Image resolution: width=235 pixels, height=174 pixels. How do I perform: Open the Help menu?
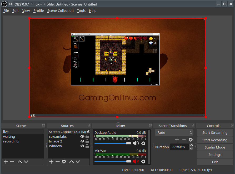coord(93,11)
